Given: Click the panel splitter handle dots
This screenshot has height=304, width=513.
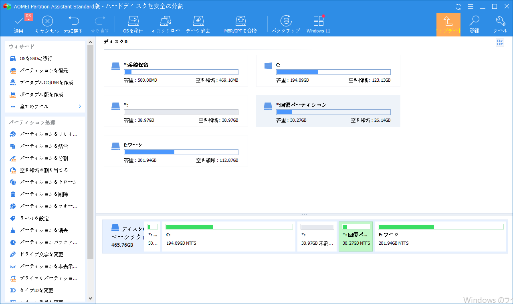Looking at the screenshot, I should [x=304, y=214].
